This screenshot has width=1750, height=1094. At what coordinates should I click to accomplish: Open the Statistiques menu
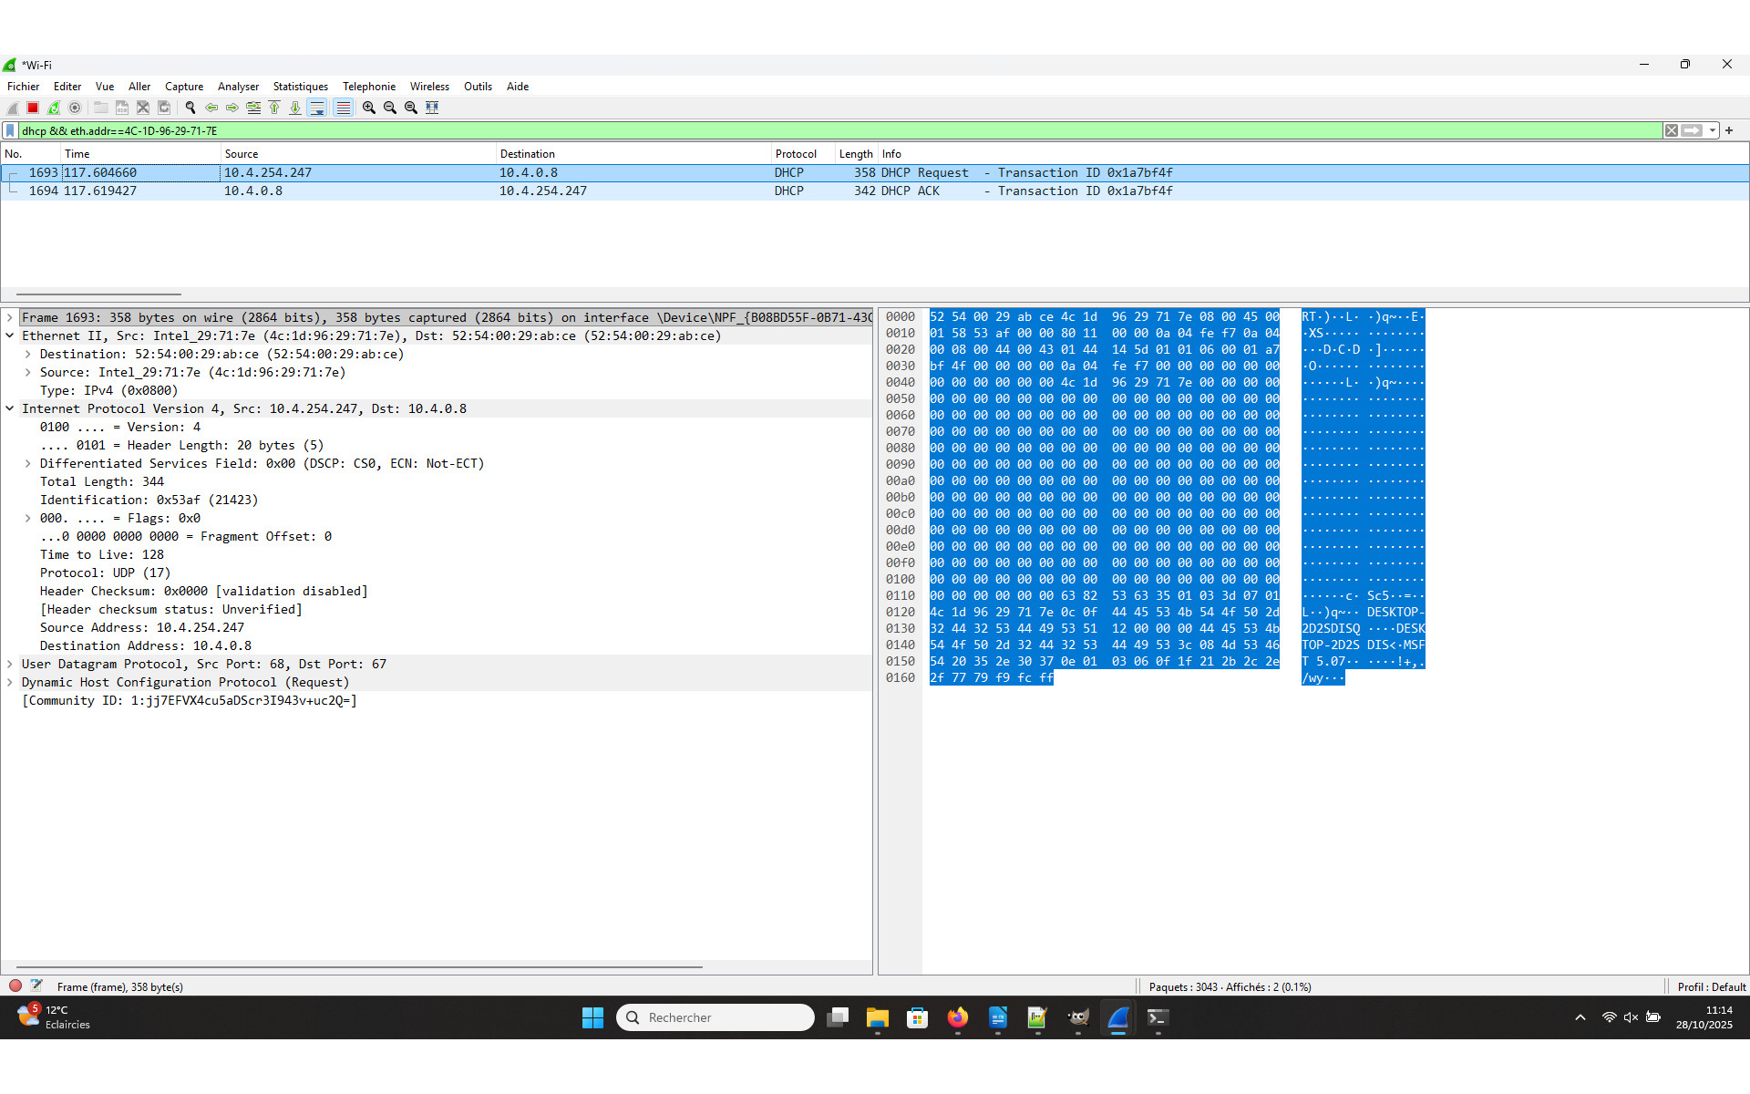click(x=300, y=86)
